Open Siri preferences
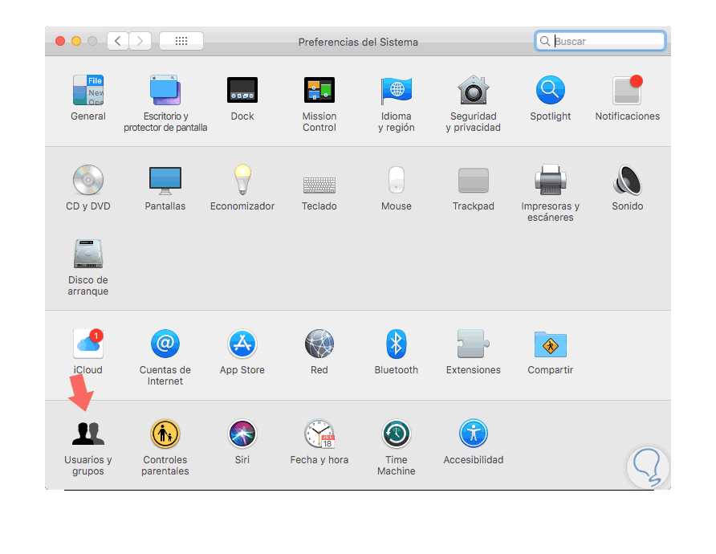 (242, 434)
